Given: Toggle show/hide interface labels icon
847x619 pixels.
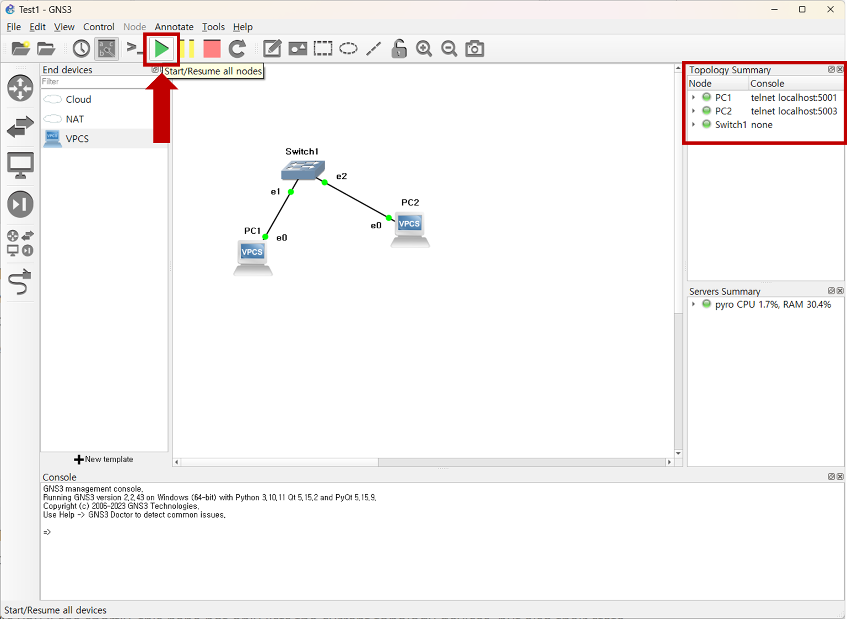Looking at the screenshot, I should pos(107,48).
